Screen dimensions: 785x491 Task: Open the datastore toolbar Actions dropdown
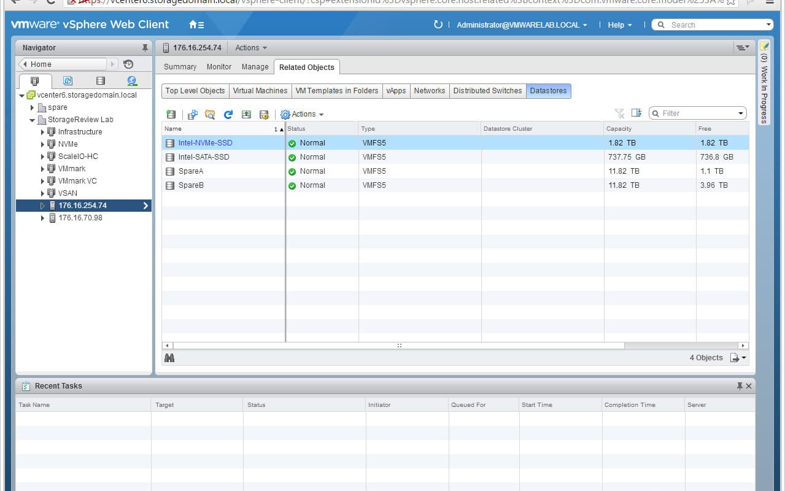[x=302, y=114]
